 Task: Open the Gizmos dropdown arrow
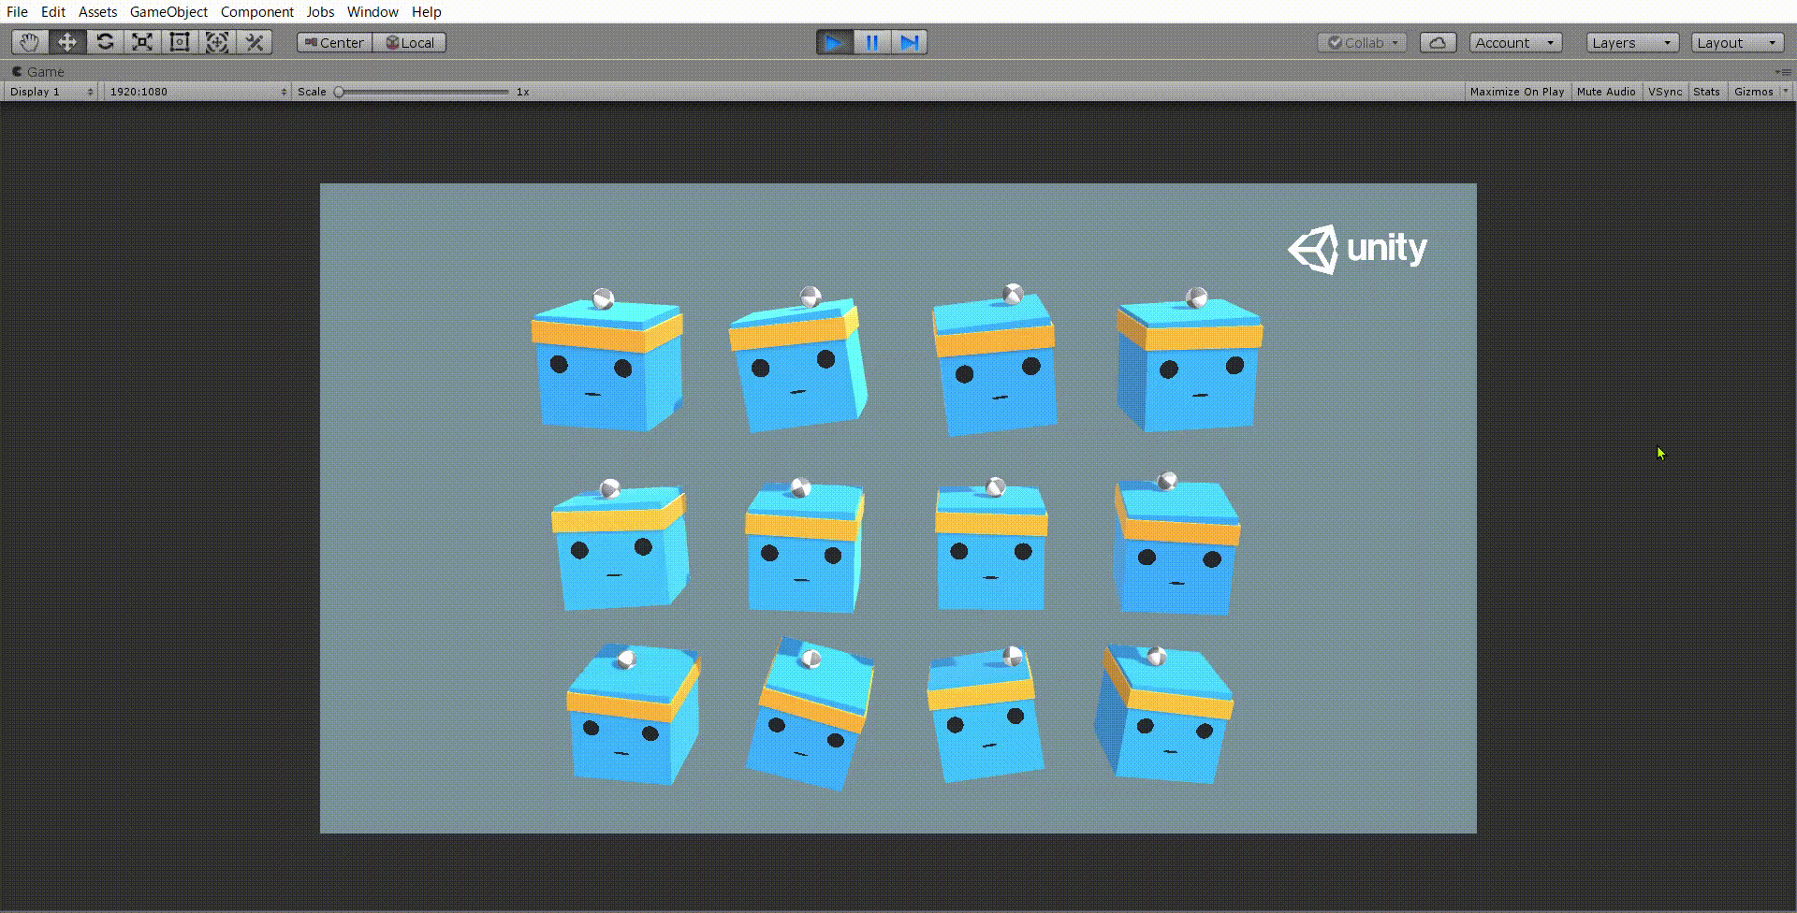click(x=1786, y=92)
